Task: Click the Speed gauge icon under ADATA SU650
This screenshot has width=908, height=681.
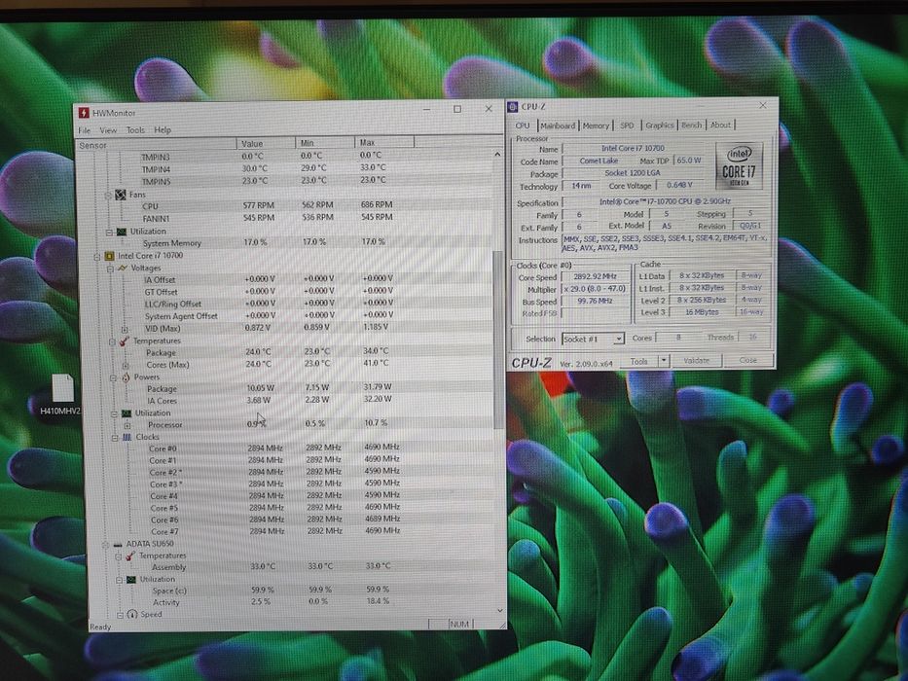Action: [x=132, y=615]
